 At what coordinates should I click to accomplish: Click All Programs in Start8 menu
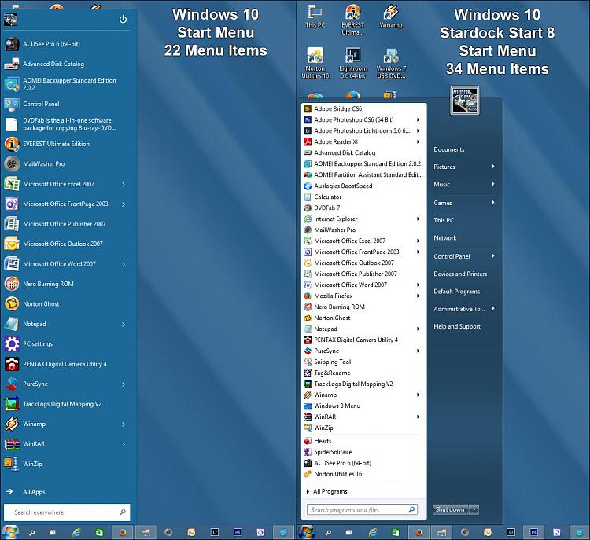tap(330, 491)
